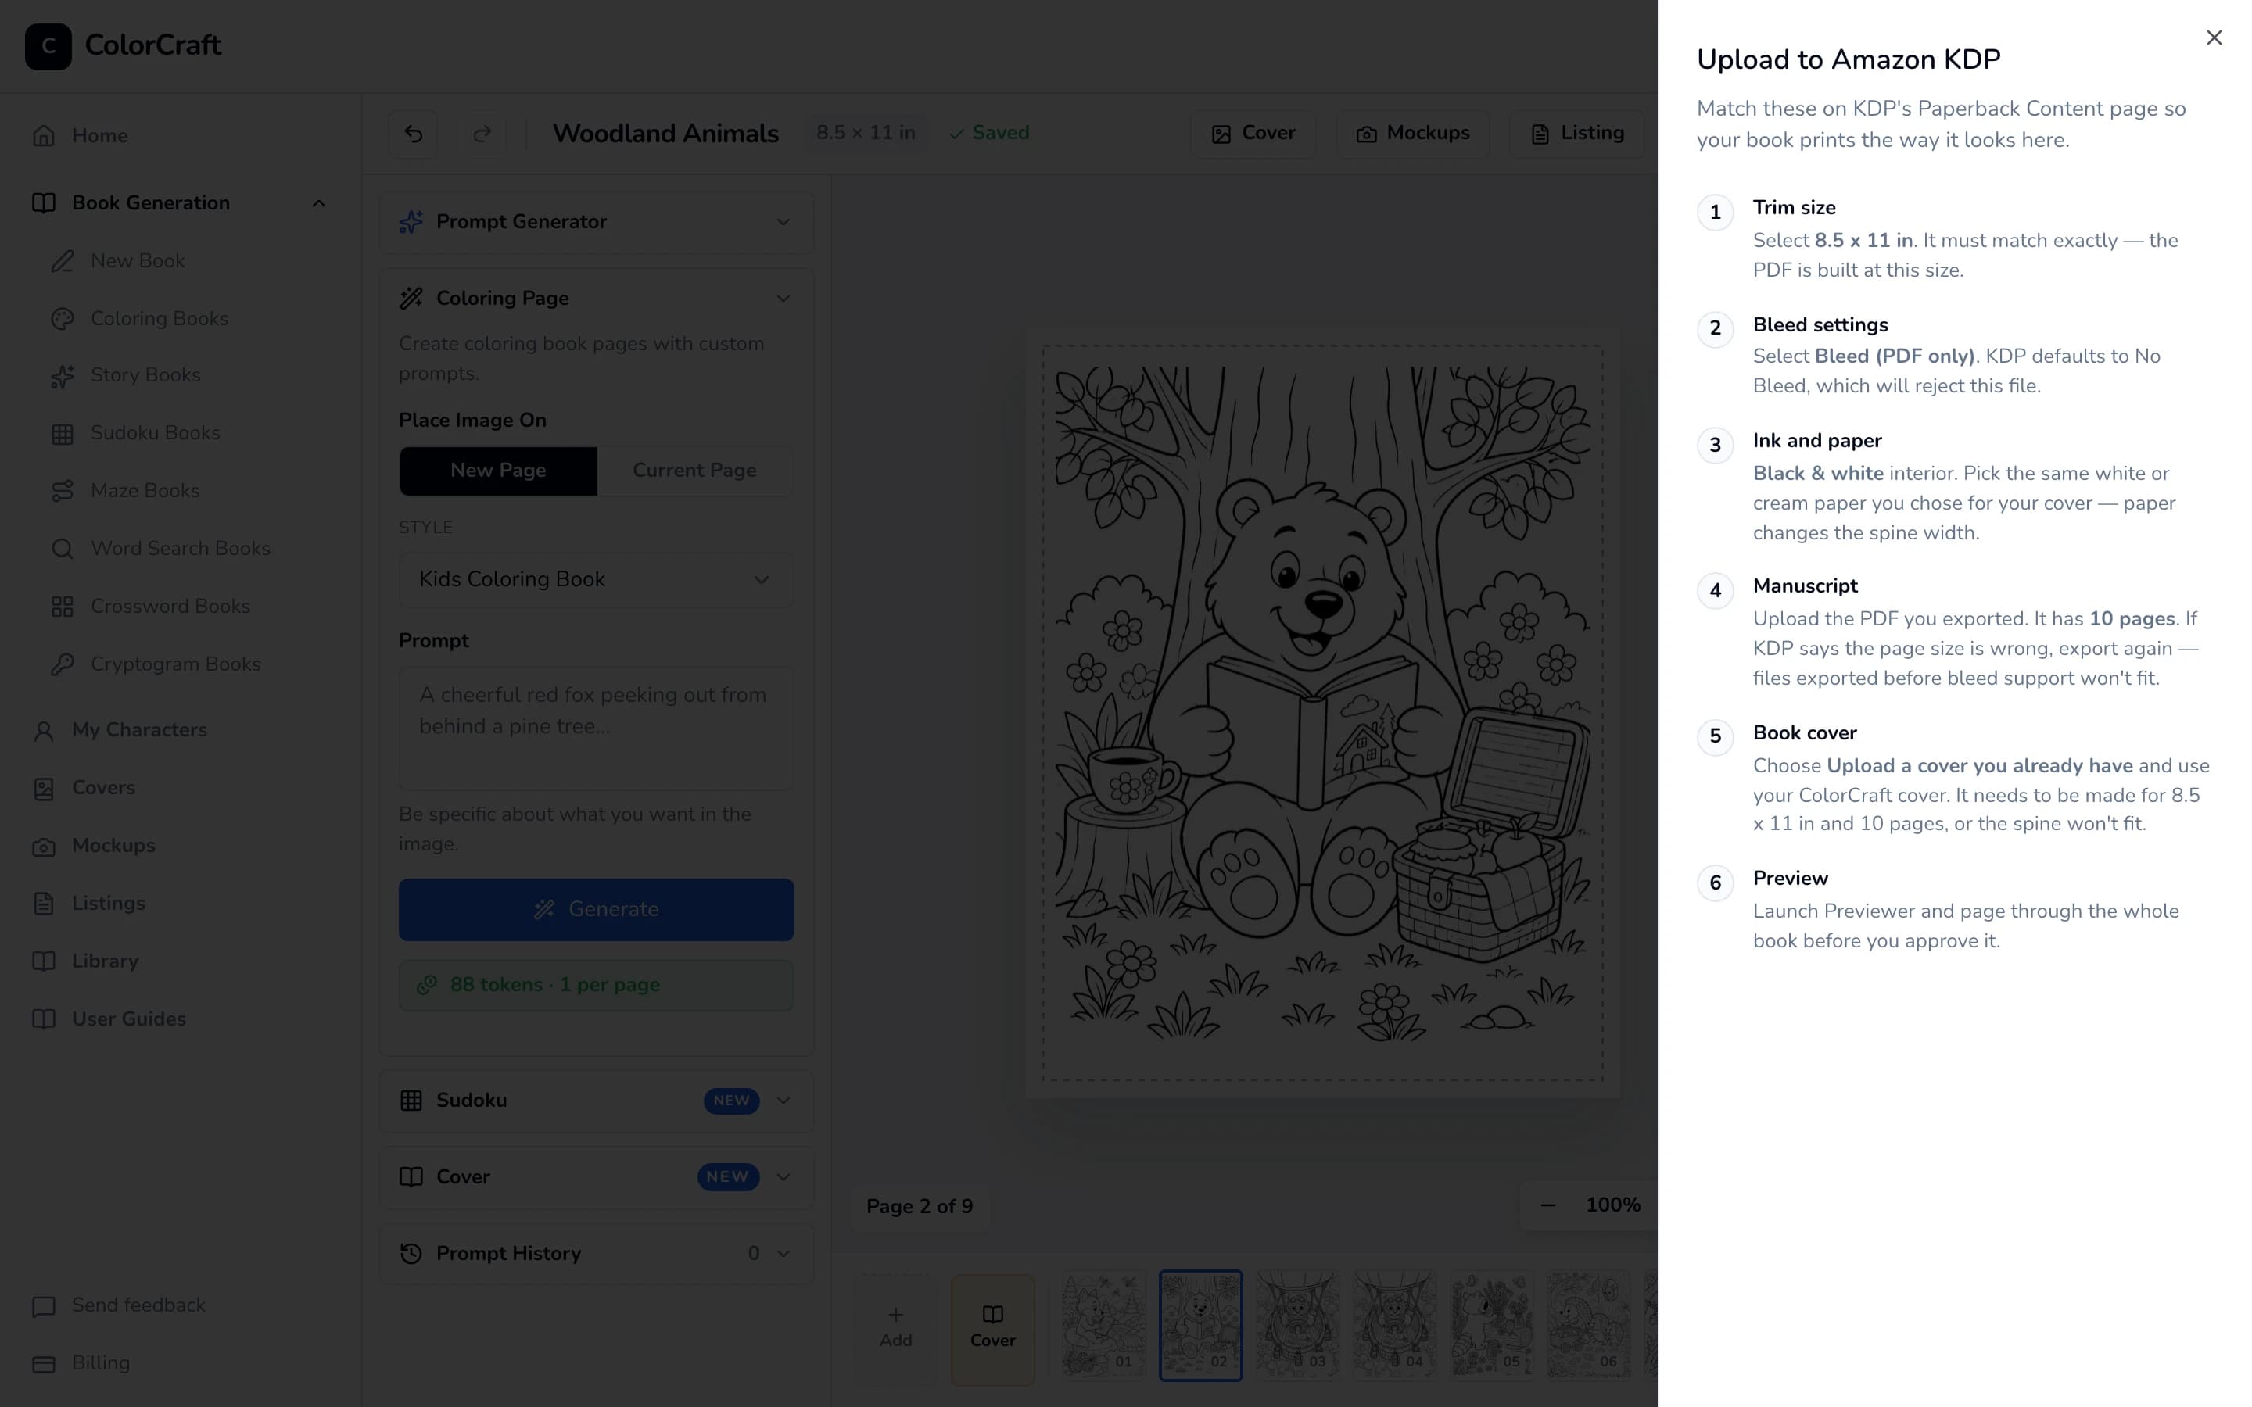The height and width of the screenshot is (1407, 2252).
Task: Open the Cover tab in top toolbar
Action: coord(1253,134)
